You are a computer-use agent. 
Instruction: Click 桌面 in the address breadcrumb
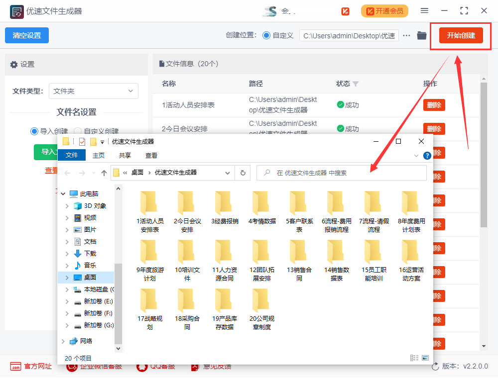tap(137, 173)
